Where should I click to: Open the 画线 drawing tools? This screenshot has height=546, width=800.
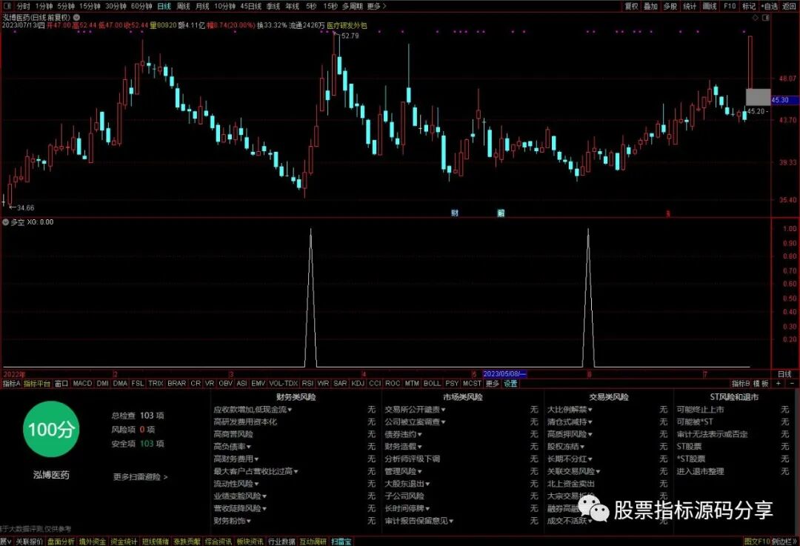(710, 6)
